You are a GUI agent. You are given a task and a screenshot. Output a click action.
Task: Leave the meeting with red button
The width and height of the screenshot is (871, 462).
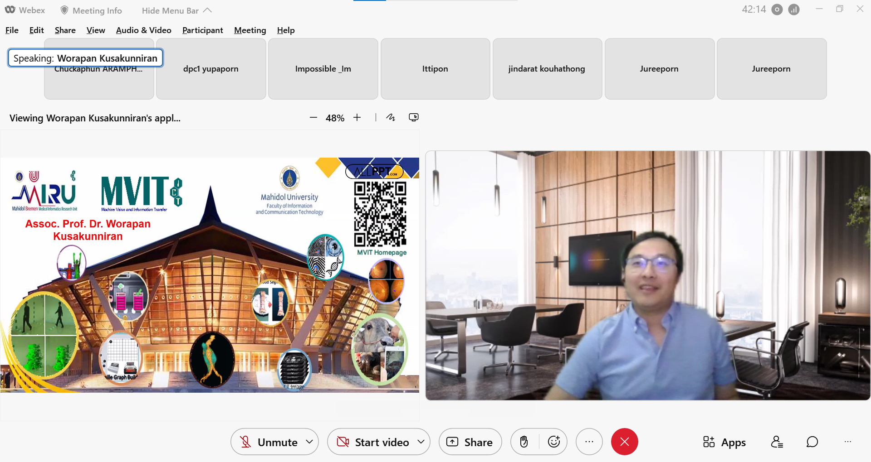pos(624,442)
